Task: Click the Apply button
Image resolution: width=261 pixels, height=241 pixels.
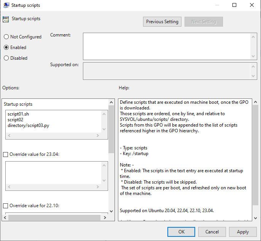Action: [x=243, y=232]
